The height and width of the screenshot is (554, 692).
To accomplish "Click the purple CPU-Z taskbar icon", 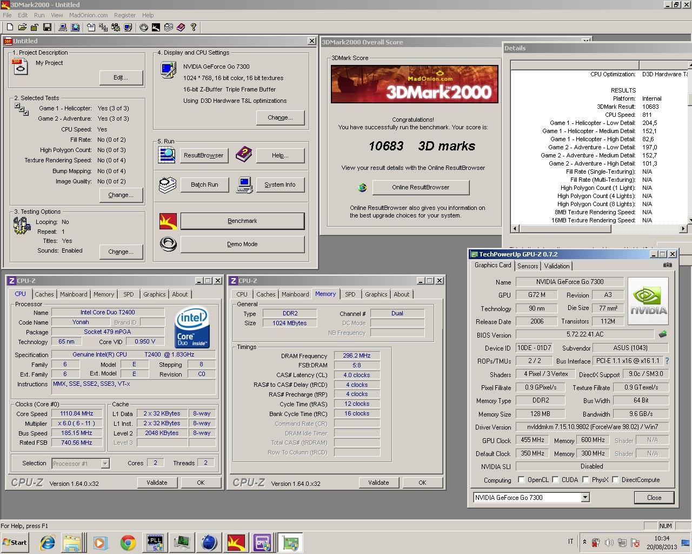I will tap(263, 542).
